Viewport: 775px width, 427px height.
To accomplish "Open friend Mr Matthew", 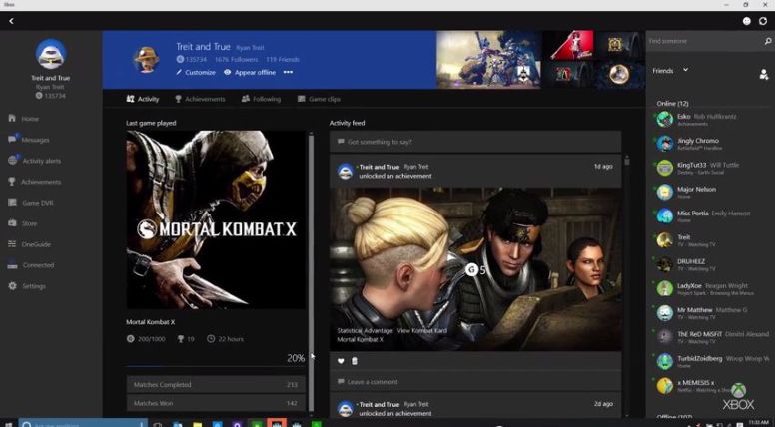I will [710, 312].
